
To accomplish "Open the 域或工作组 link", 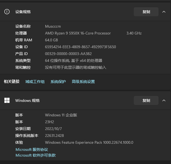I will pyautogui.click(x=35, y=82).
